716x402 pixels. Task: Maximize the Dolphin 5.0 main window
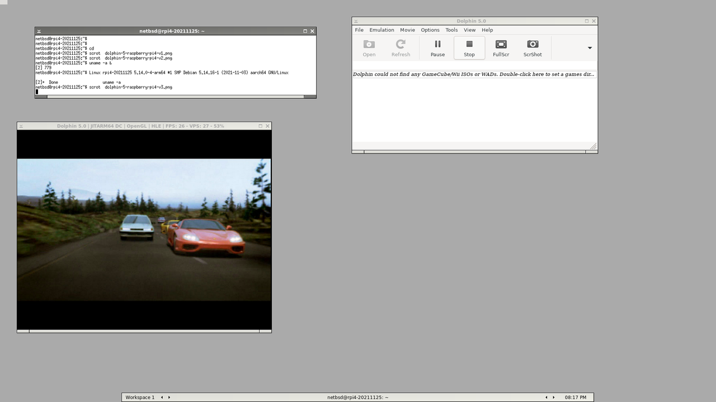587,21
